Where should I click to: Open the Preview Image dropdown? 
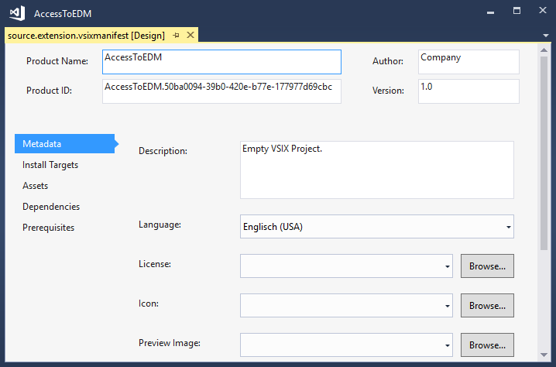point(448,345)
